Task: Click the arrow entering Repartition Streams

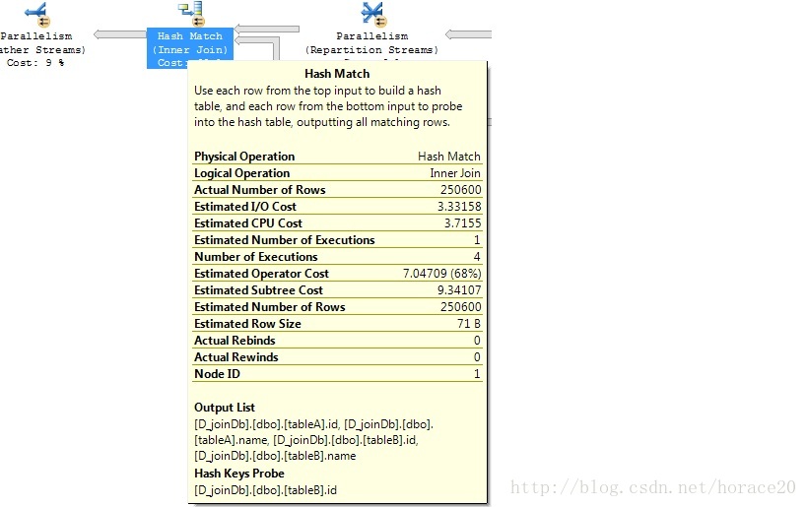Action: (468, 34)
